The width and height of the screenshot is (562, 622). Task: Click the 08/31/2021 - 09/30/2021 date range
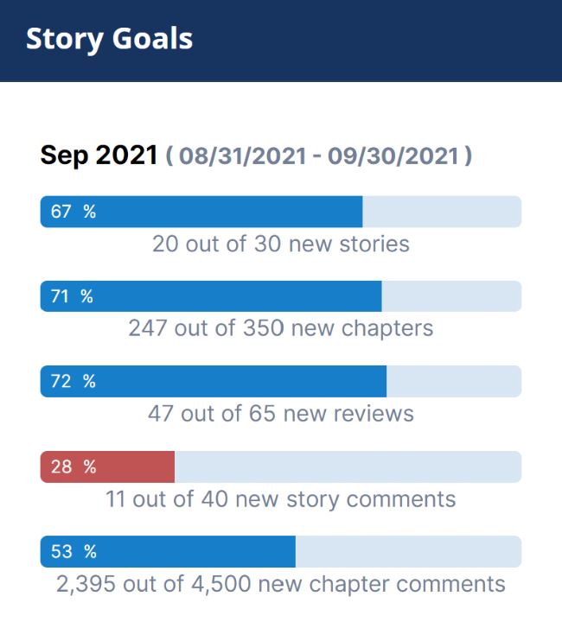pyautogui.click(x=319, y=156)
